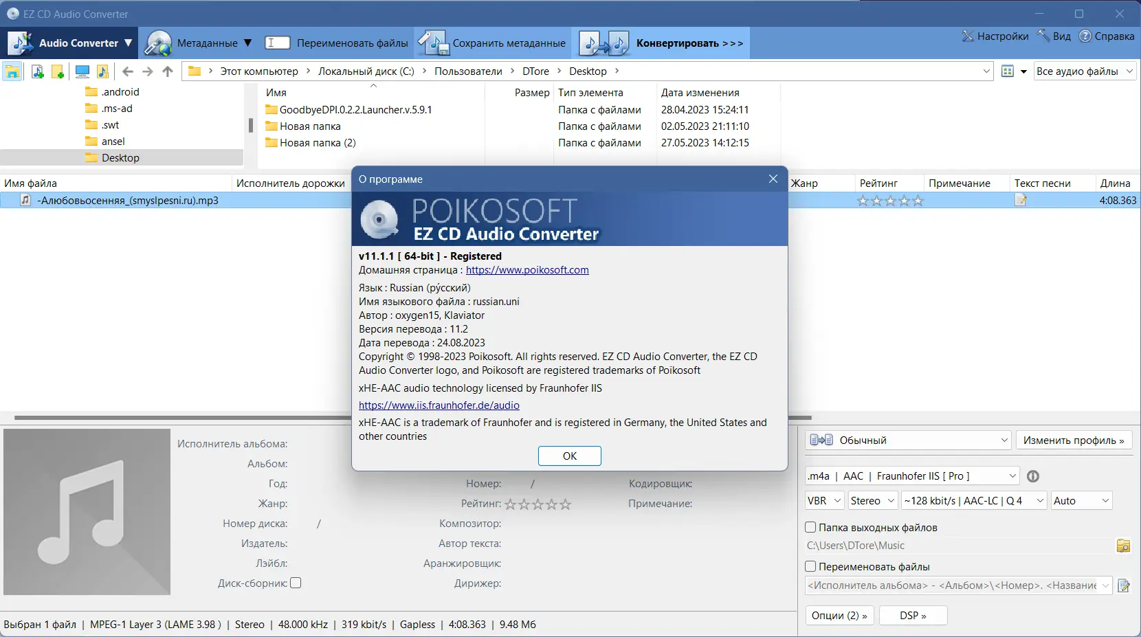Click the add audio file icon
Image resolution: width=1141 pixels, height=637 pixels.
(38, 71)
